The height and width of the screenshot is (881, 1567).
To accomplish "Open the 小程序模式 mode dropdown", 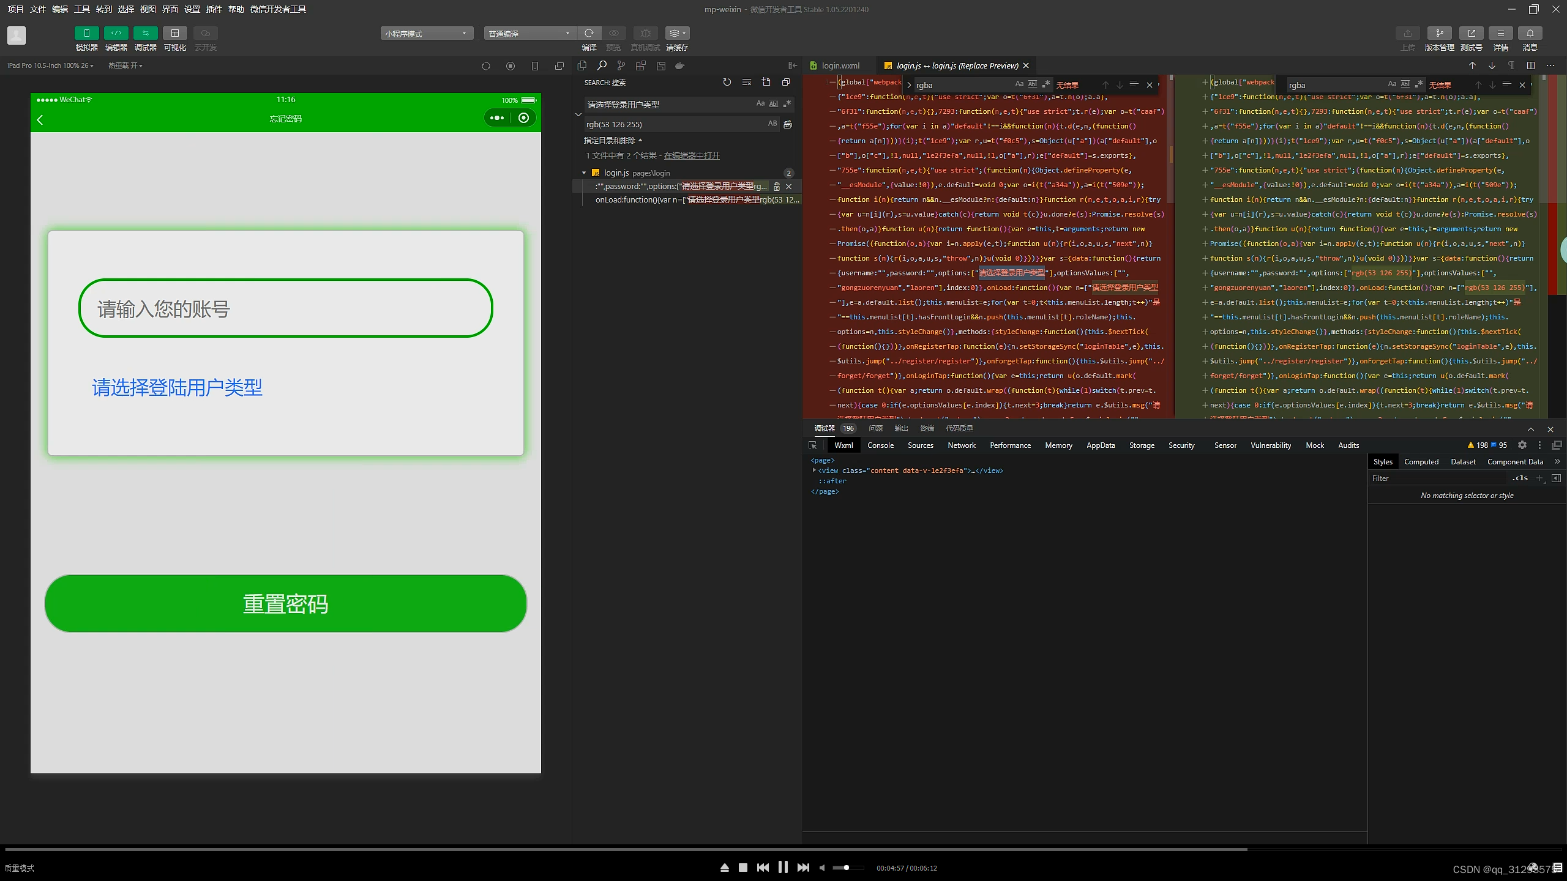I will click(427, 34).
